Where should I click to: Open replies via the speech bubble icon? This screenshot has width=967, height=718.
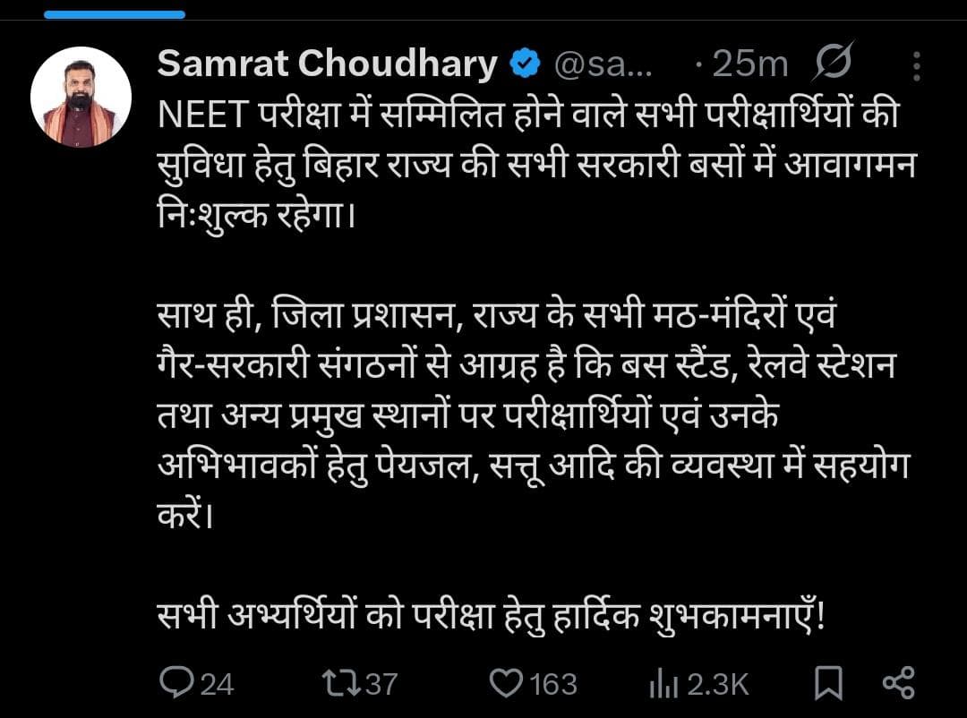(x=176, y=683)
